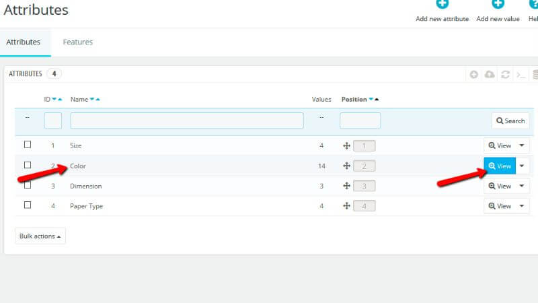Click position box of Size row
This screenshot has height=303, width=538.
pyautogui.click(x=364, y=145)
